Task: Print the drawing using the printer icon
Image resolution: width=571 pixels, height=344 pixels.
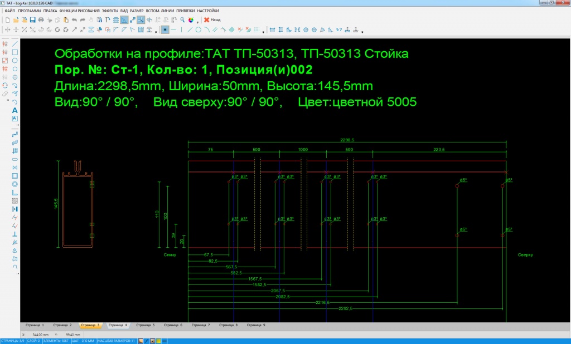Action: (x=41, y=20)
